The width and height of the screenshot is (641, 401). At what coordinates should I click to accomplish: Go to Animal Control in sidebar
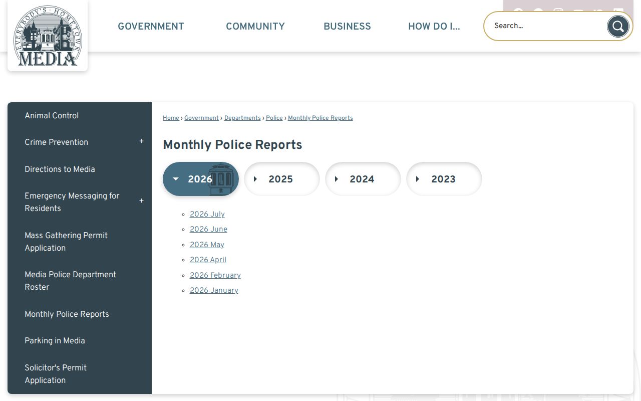[x=52, y=115]
